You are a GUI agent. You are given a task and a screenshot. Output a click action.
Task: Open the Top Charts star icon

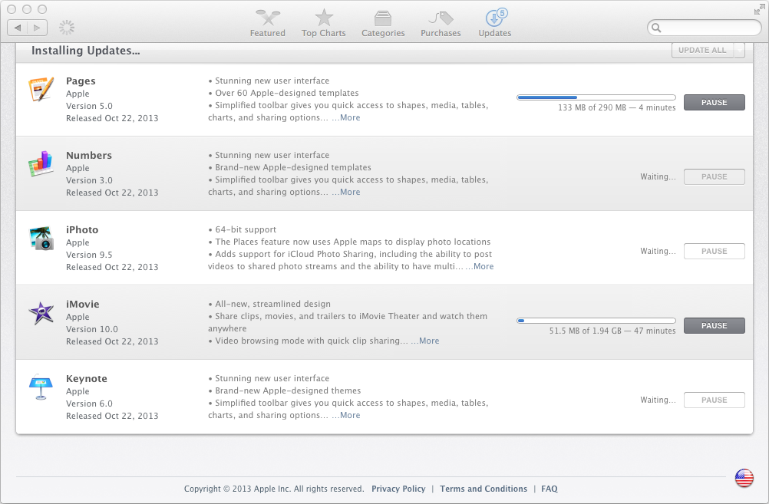(x=324, y=18)
